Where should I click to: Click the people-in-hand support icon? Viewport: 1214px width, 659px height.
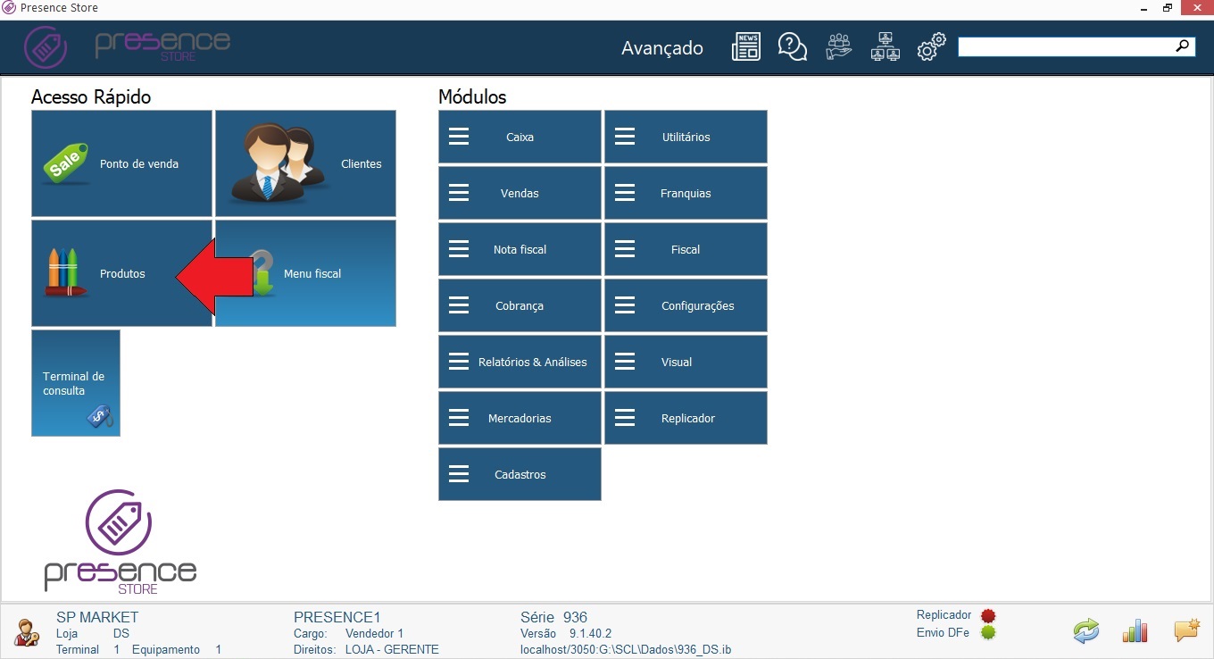(839, 46)
